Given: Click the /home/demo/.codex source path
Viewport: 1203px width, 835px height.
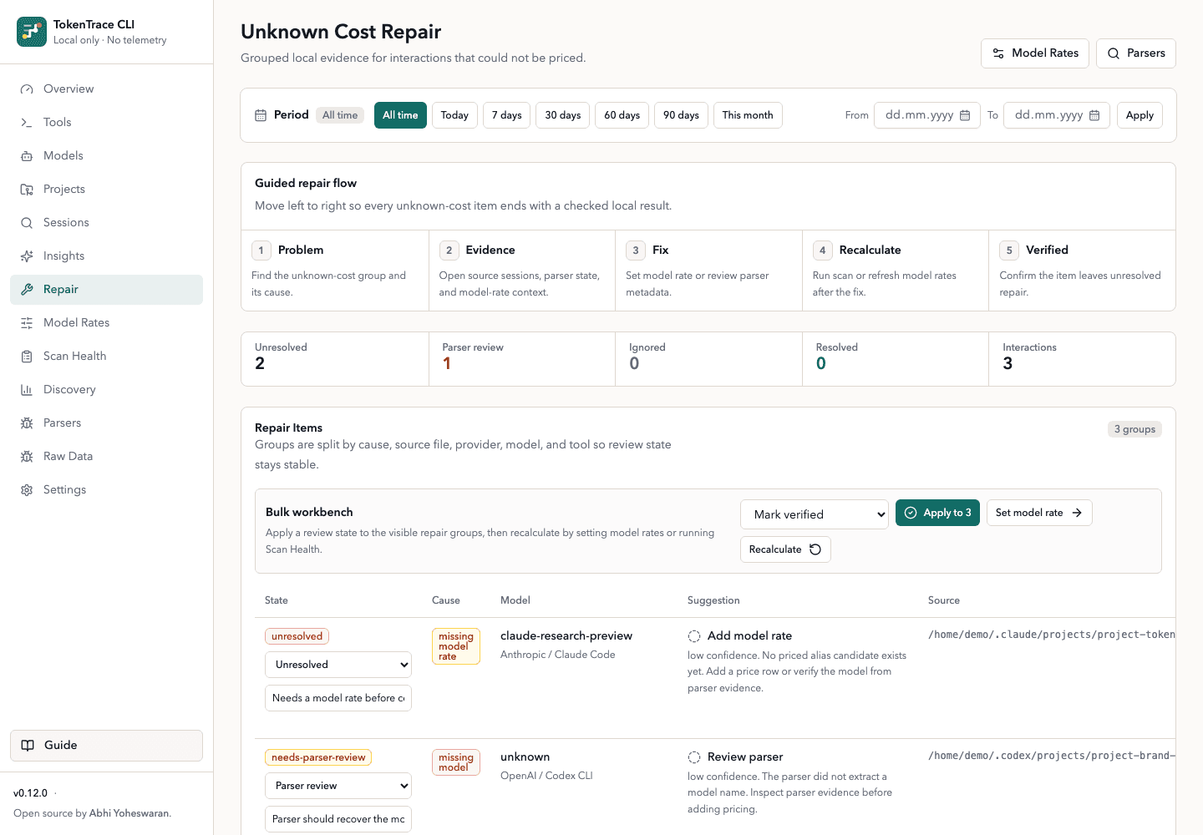Looking at the screenshot, I should [1052, 756].
